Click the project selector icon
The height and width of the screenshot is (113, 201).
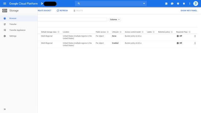tap(42, 3)
